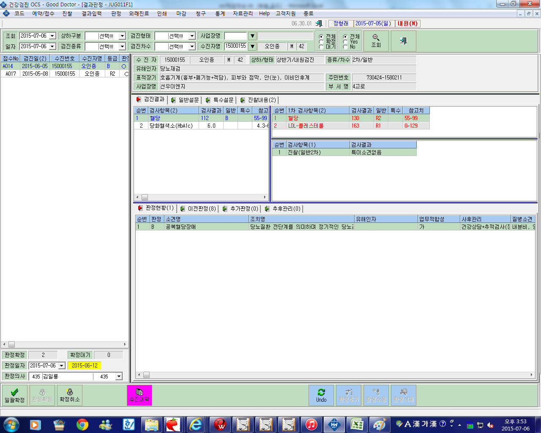This screenshot has width=541, height=433.
Task: Click the exit door icon beside 조회
Action: 403,41
